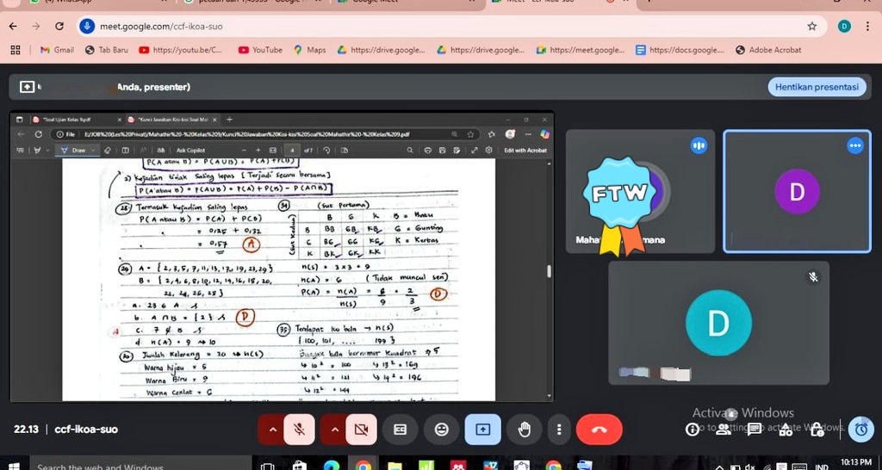
Task: Click volume speaker icon in system tray
Action: click(749, 467)
